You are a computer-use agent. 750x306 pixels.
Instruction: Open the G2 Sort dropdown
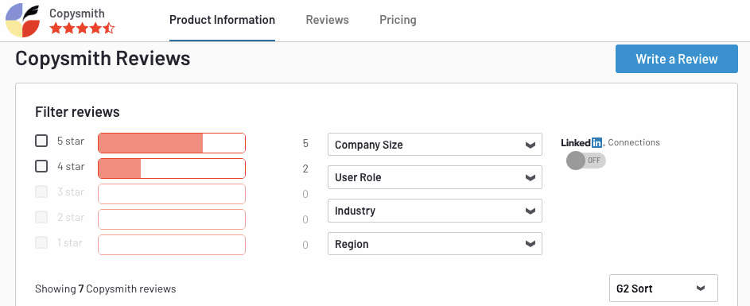click(x=663, y=289)
